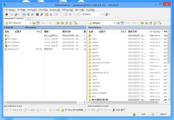Sort remote panel by パーミッション column header
The image size is (174, 120).
tap(155, 32)
